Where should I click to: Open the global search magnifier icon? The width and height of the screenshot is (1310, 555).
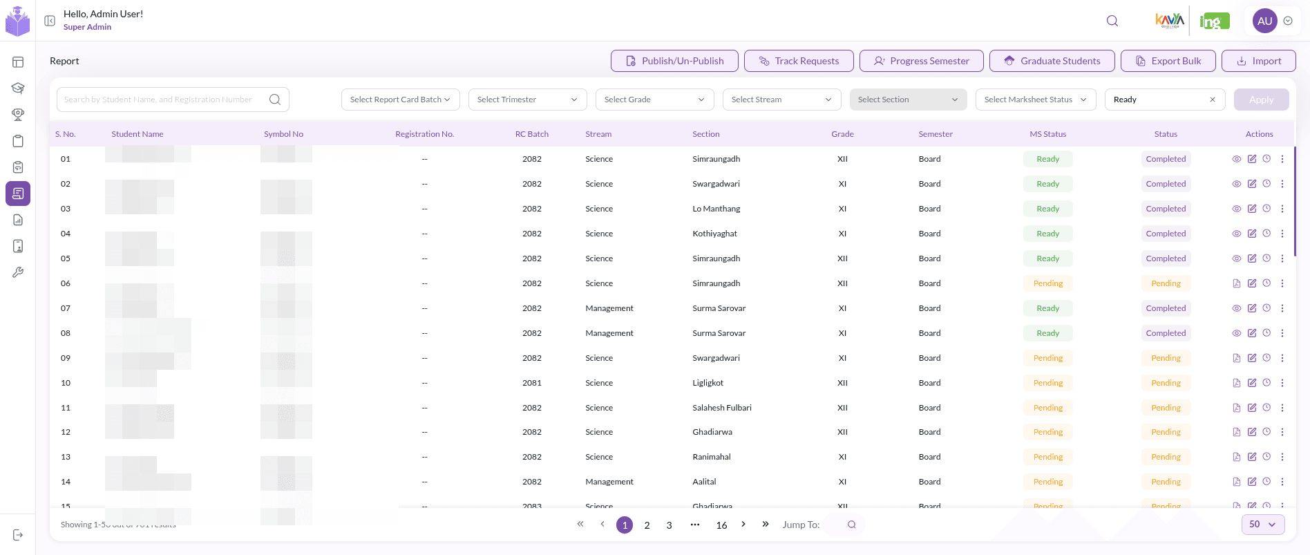1112,21
